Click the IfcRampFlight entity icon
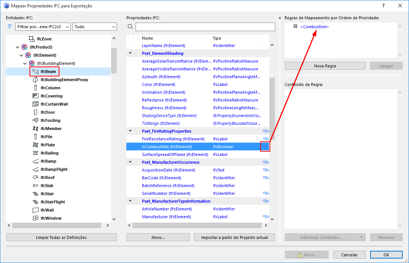Screen dimensions: 409x263 click(x=36, y=169)
